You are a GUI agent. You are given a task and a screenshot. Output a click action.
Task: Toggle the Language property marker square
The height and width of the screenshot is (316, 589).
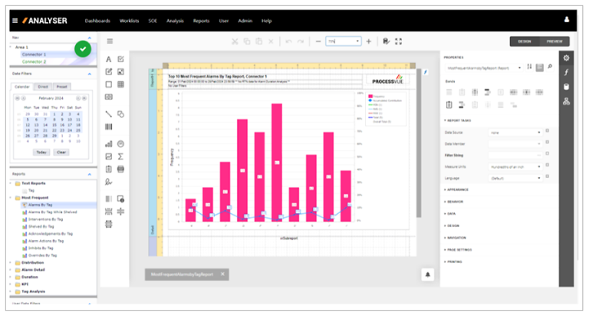[x=548, y=176]
